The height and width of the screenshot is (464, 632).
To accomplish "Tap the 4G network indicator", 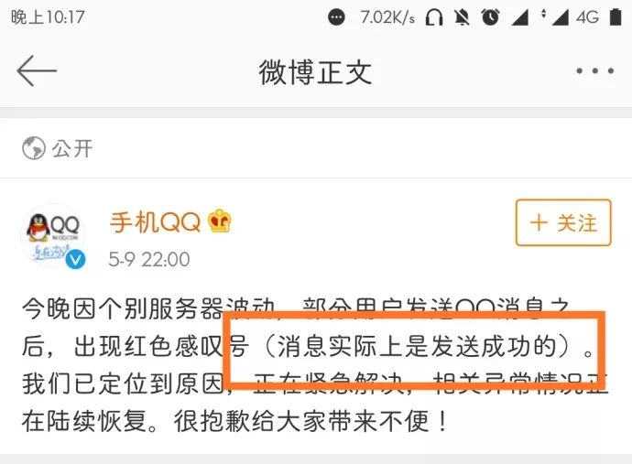I will (x=587, y=17).
